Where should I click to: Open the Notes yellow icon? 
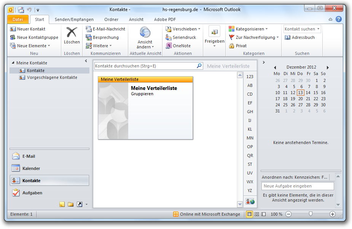coord(62,204)
